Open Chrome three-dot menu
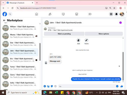 pos(125,8)
